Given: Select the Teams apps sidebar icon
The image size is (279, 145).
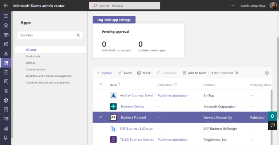Looking at the screenshot, I should (x=6, y=63).
